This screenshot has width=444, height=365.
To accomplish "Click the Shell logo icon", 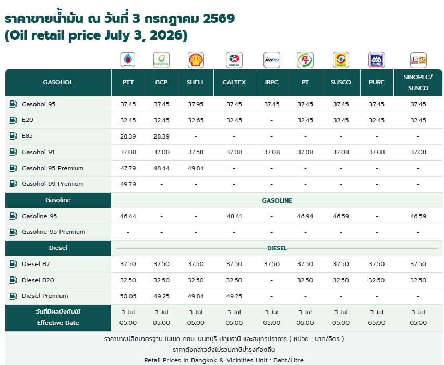I will tap(196, 59).
